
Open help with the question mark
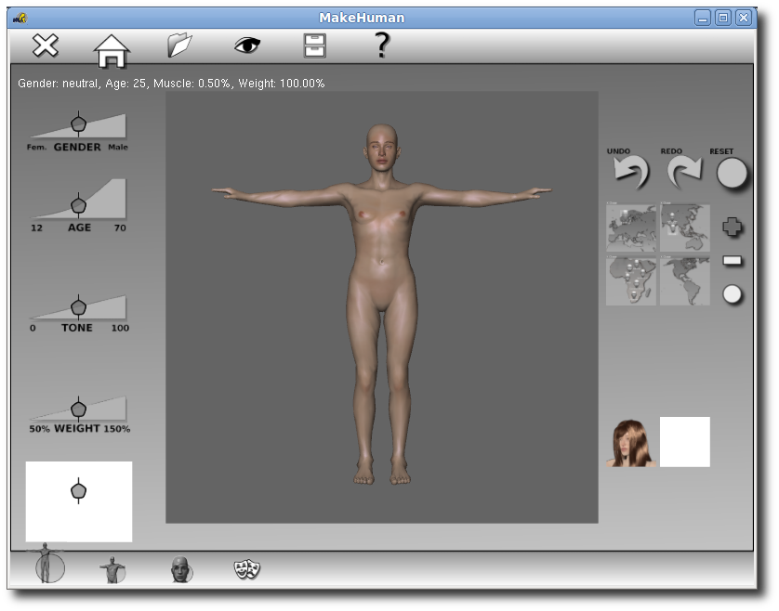(x=381, y=45)
